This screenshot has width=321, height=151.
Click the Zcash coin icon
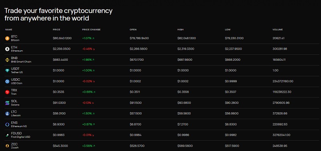pyautogui.click(x=7, y=146)
